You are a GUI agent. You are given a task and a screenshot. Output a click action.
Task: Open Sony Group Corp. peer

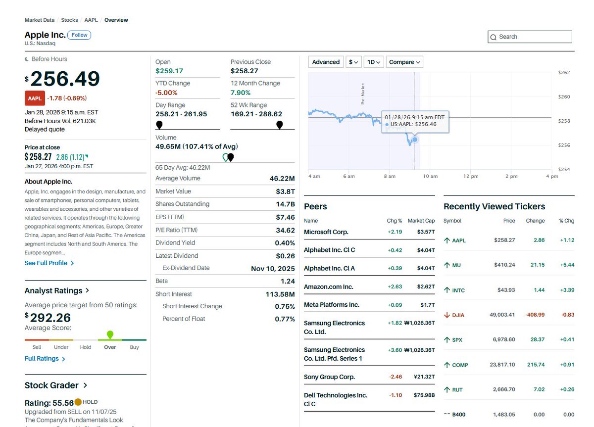point(329,377)
